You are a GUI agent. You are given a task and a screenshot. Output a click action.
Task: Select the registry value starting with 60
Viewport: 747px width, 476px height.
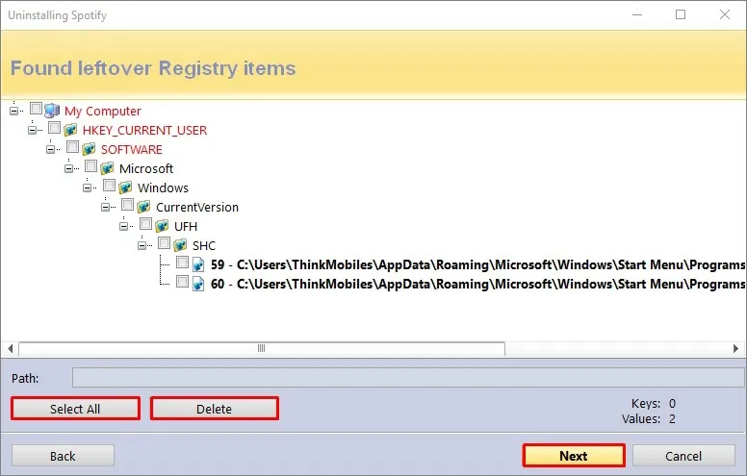pyautogui.click(x=477, y=285)
